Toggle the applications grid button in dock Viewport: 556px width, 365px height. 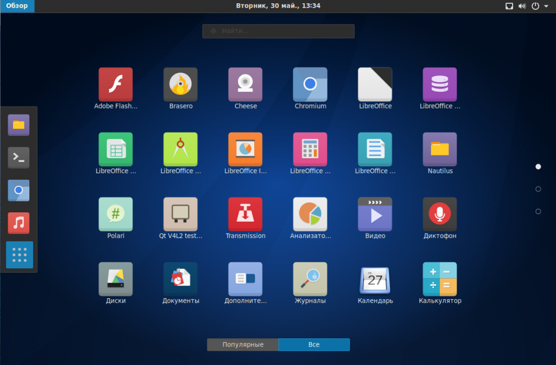click(20, 255)
